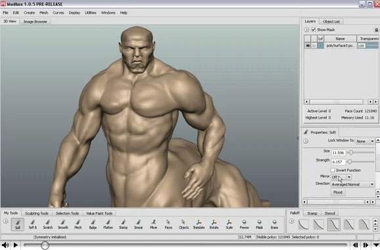
Task: Switch to the Value Paint Tools tab
Action: (x=99, y=213)
